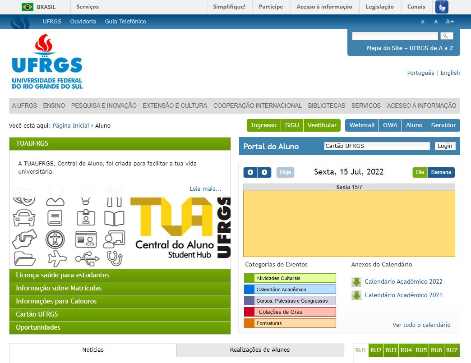Click the Vestibular button
Viewport: 471px width, 363px height.
[x=322, y=125]
